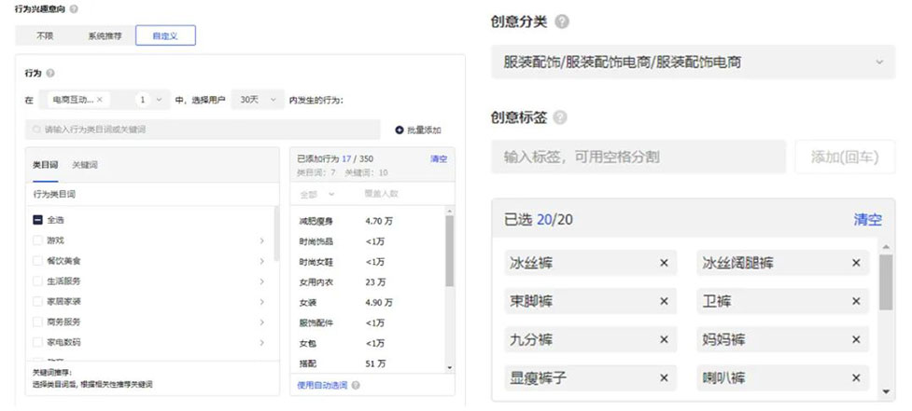
Task: Remove the 妈妈裤 tag
Action: pos(856,340)
